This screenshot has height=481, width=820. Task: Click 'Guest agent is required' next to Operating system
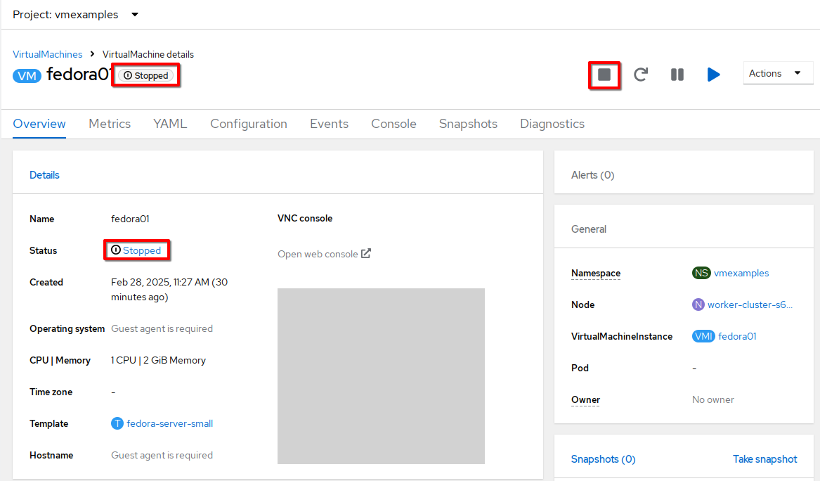click(x=162, y=328)
